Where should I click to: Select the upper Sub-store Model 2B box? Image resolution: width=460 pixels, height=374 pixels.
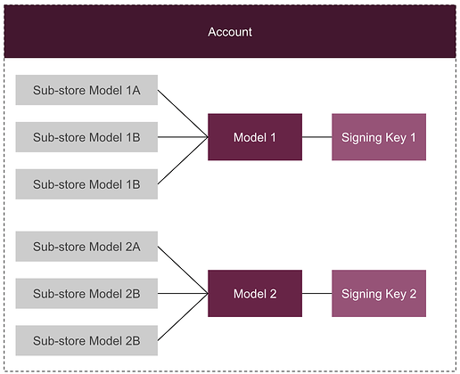pos(86,294)
